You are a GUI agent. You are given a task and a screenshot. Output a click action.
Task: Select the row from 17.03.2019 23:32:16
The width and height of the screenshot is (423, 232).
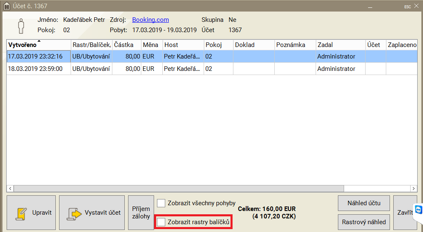pos(36,56)
